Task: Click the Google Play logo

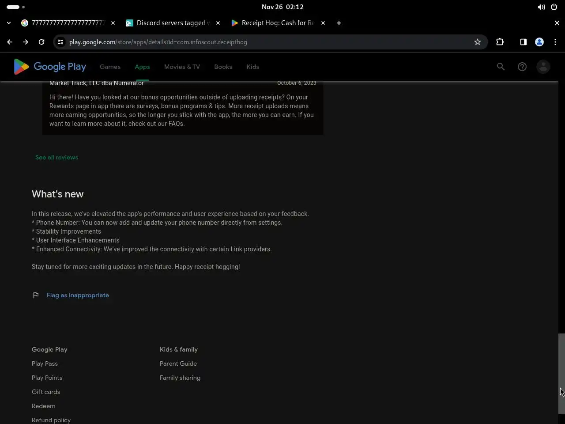Action: point(50,67)
